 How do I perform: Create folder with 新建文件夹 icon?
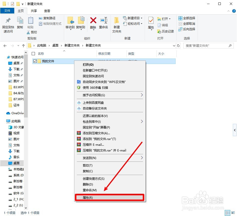(x=116, y=23)
